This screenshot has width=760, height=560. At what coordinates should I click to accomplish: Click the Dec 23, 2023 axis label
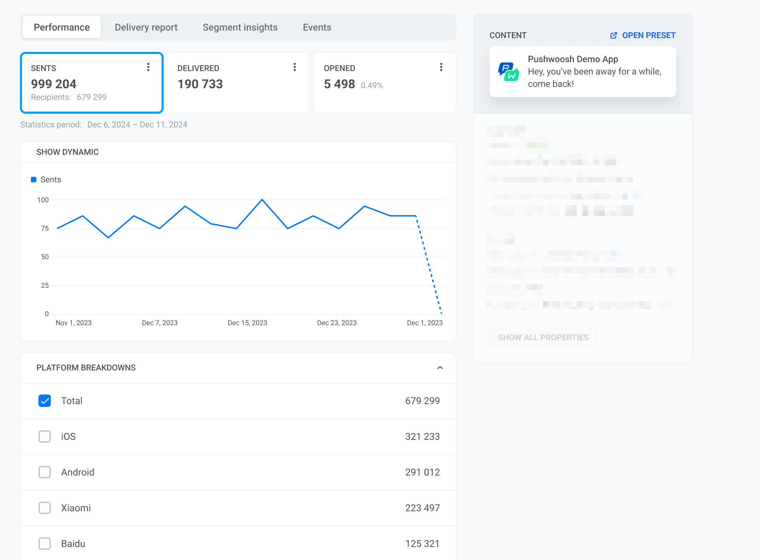337,323
